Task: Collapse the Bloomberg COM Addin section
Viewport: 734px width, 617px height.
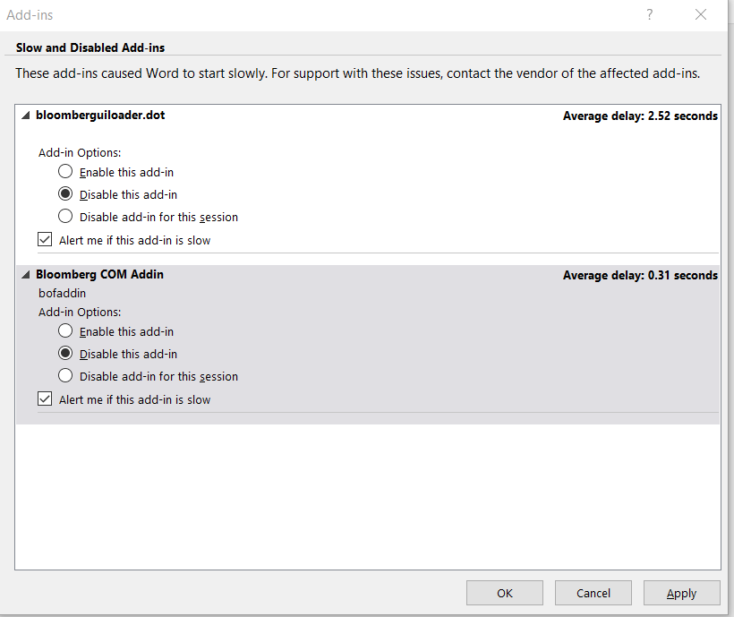Action: pyautogui.click(x=25, y=274)
